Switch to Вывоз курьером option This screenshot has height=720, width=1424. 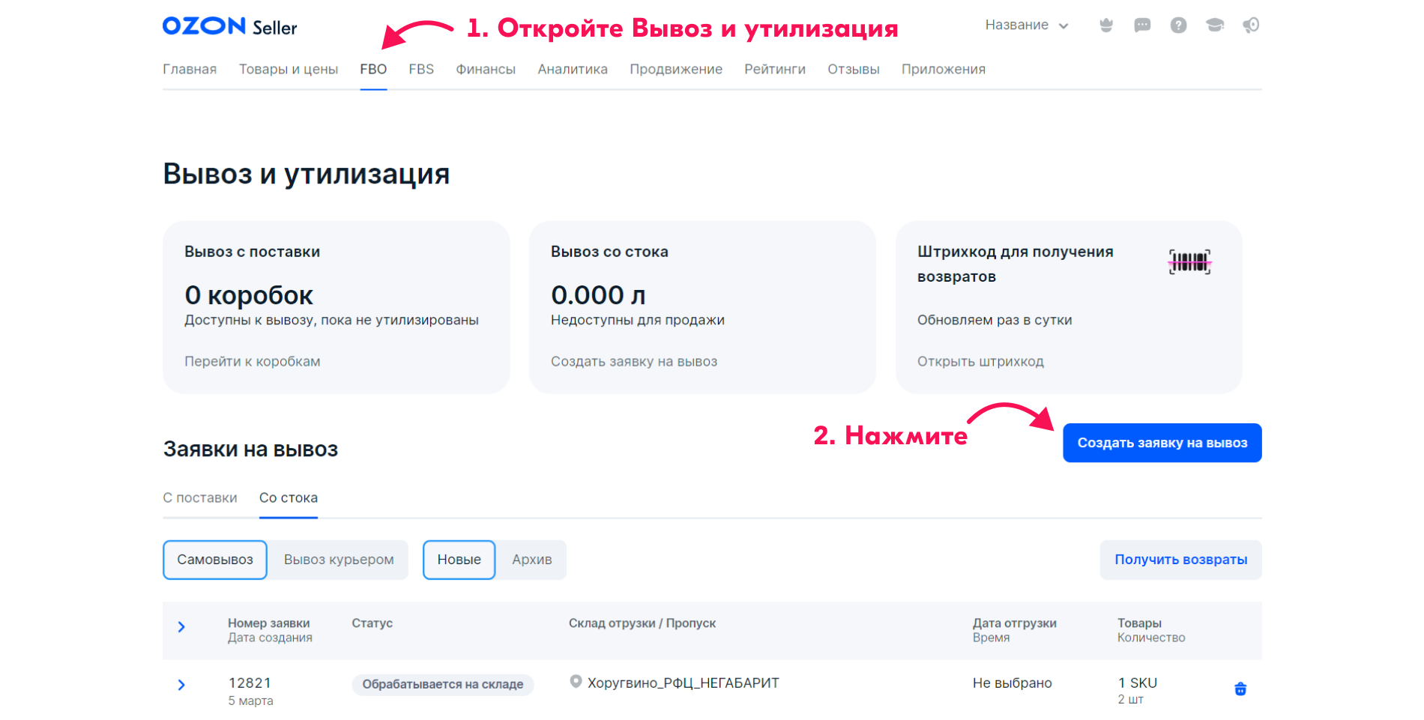[x=339, y=560]
